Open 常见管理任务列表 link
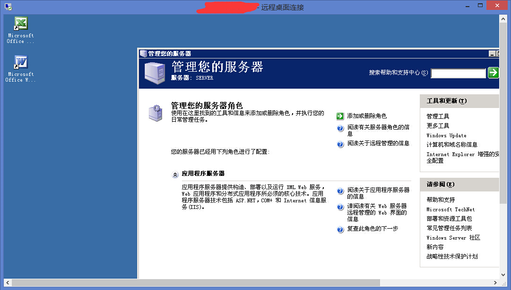This screenshot has width=511, height=290. click(x=449, y=228)
